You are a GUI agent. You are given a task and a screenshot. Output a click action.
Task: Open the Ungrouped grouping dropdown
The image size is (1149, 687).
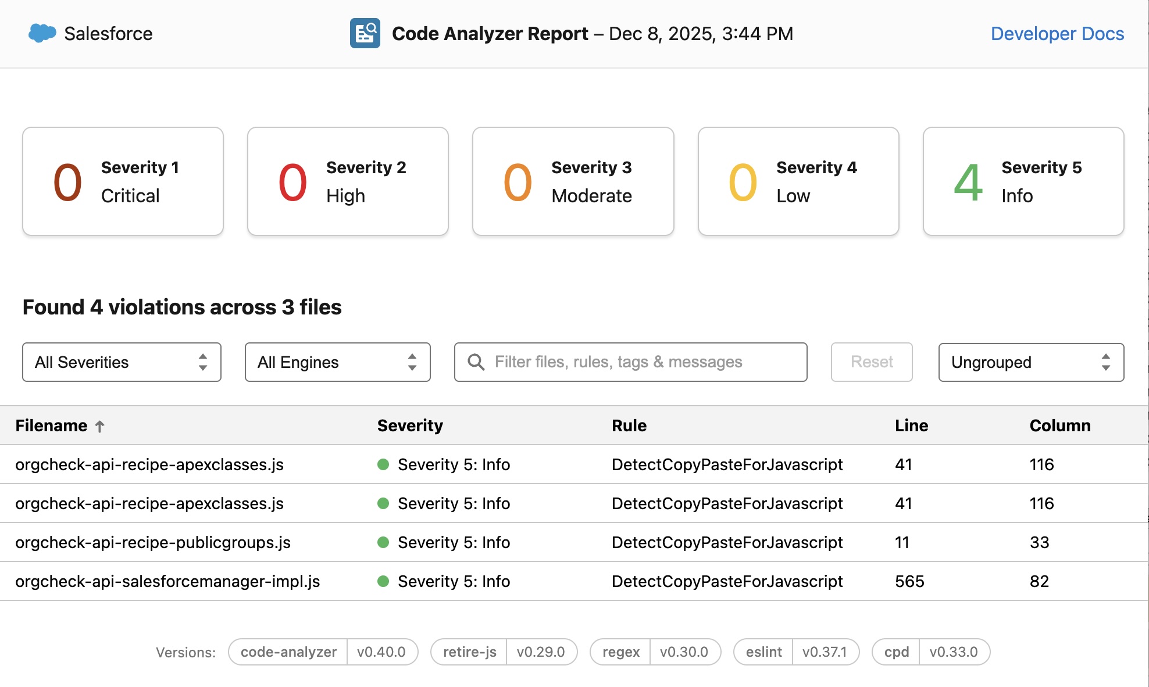pos(1030,362)
